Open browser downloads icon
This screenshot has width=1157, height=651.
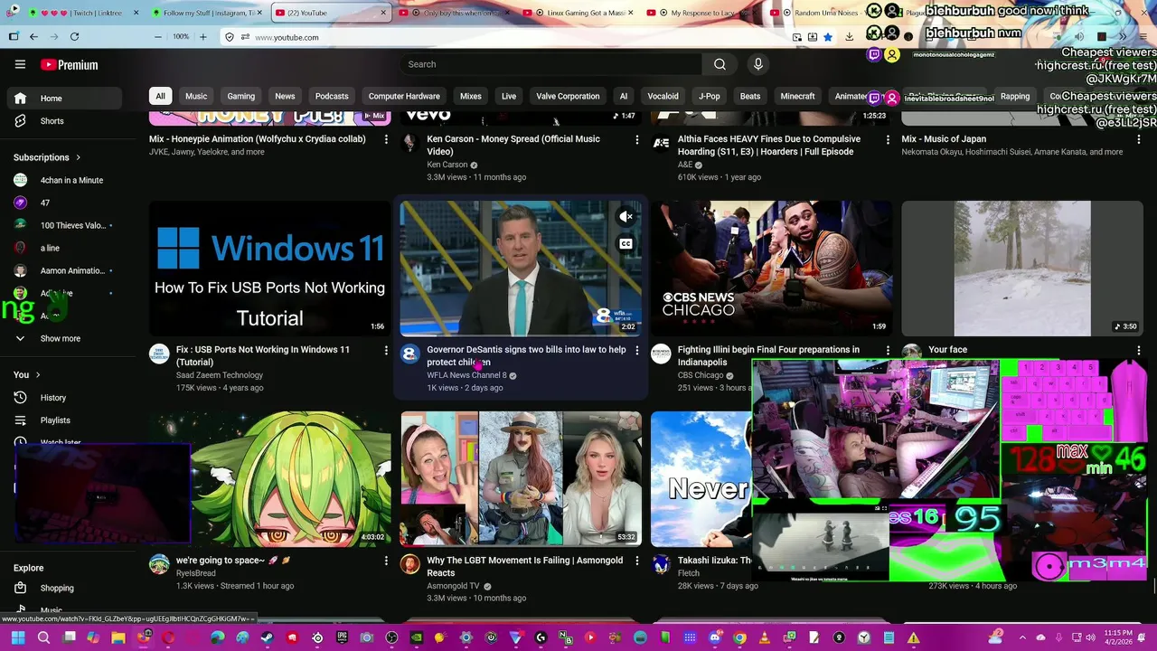pyautogui.click(x=849, y=37)
